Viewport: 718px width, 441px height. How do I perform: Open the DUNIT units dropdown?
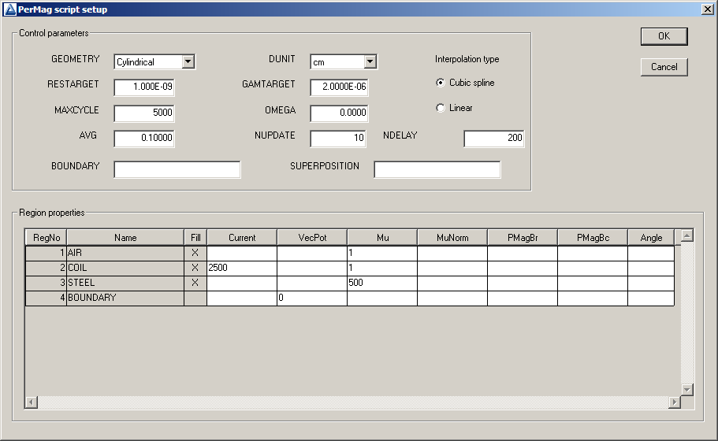[370, 62]
